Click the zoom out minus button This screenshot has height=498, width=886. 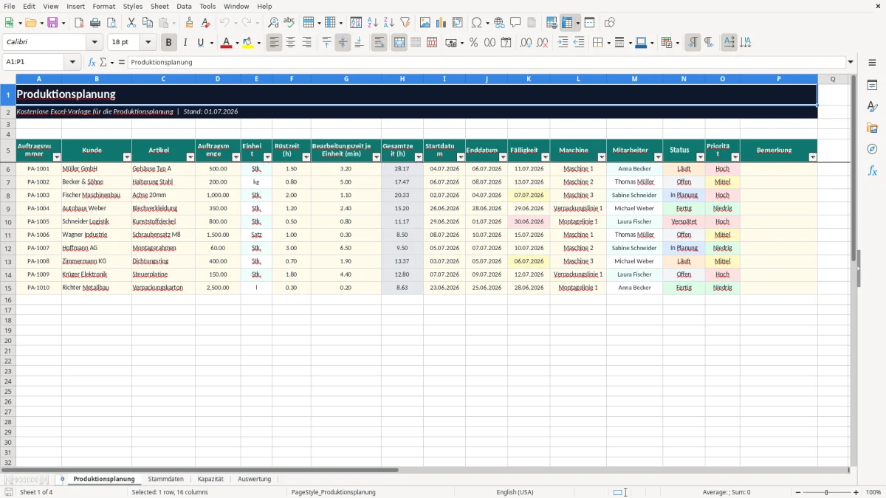point(797,492)
